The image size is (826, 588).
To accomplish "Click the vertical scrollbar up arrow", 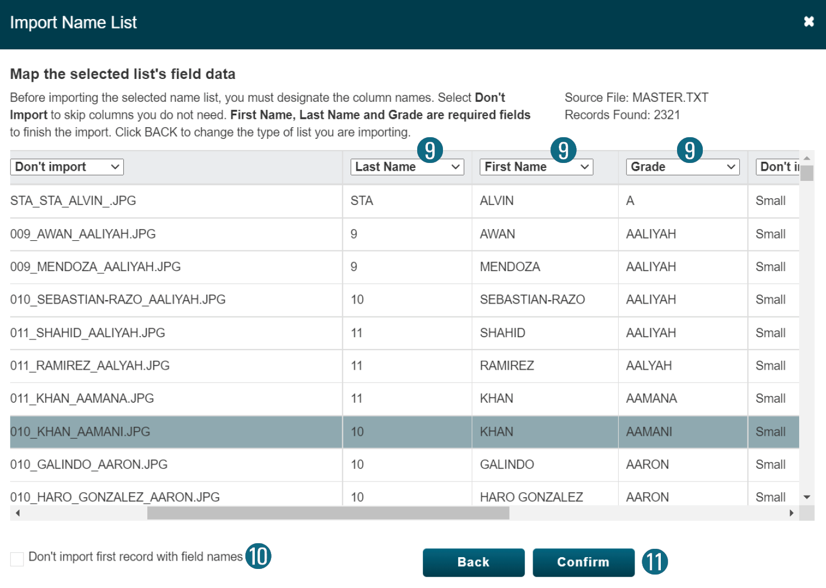I will pyautogui.click(x=807, y=158).
